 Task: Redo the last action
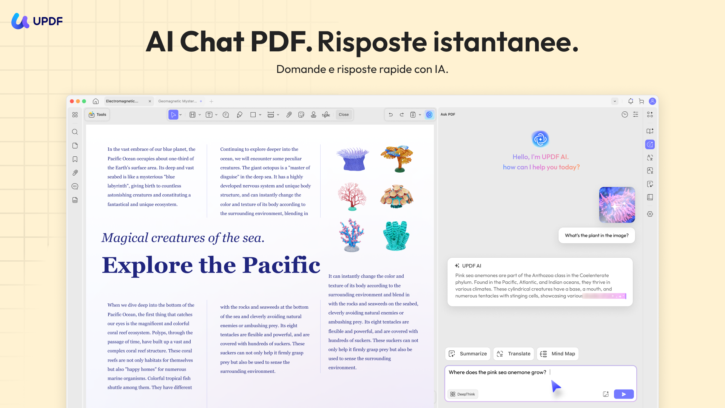point(402,114)
